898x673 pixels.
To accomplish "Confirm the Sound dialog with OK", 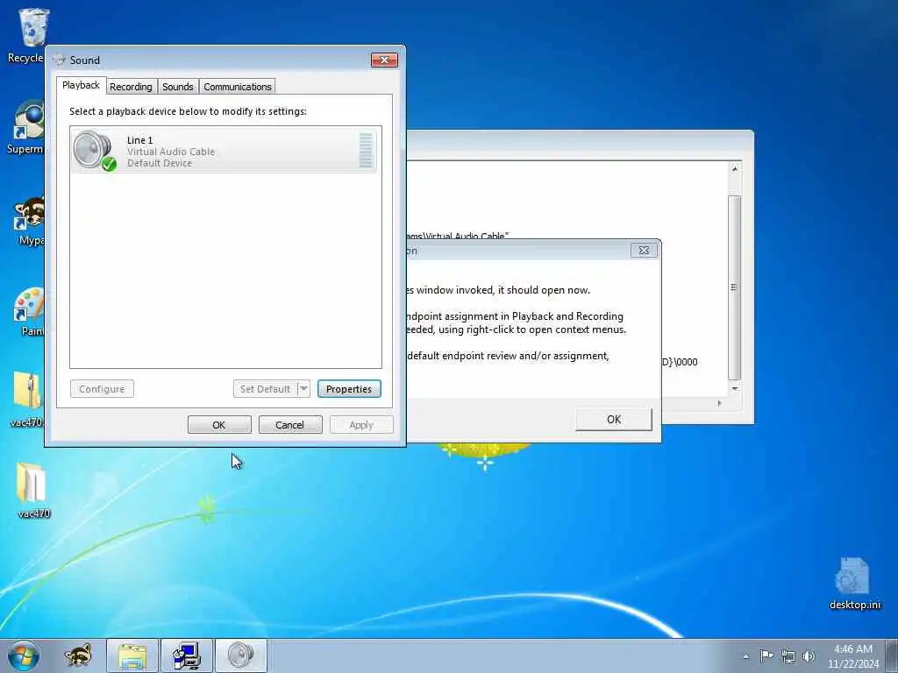I will 219,425.
